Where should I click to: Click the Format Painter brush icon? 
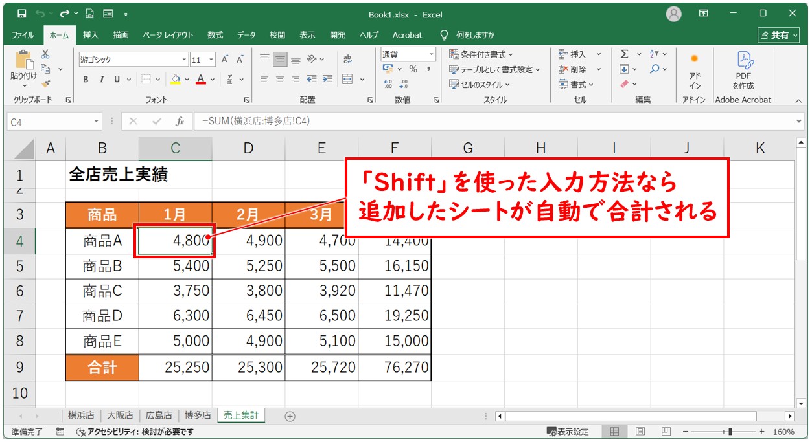tap(45, 83)
